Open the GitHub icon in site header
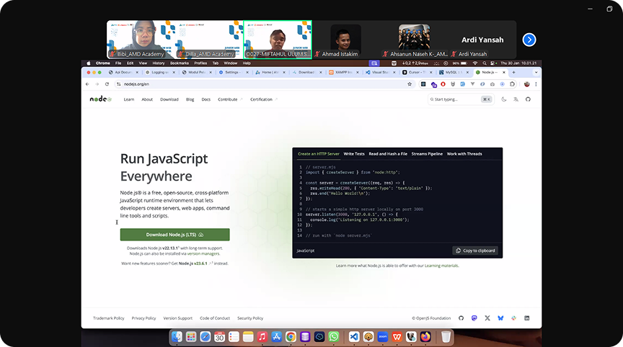 [x=528, y=99]
